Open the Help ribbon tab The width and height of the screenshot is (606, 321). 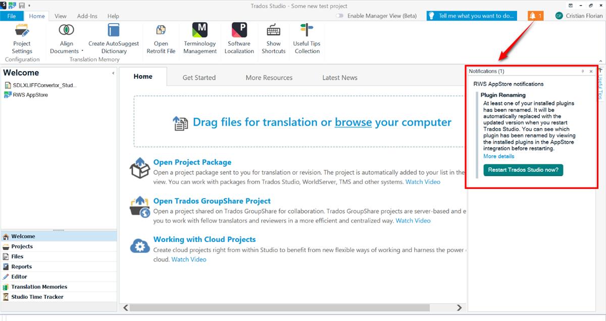click(x=113, y=16)
